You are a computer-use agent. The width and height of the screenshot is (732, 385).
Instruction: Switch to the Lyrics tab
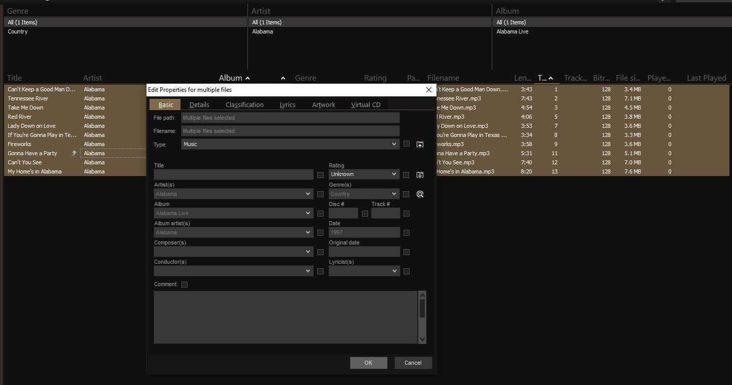pos(287,104)
